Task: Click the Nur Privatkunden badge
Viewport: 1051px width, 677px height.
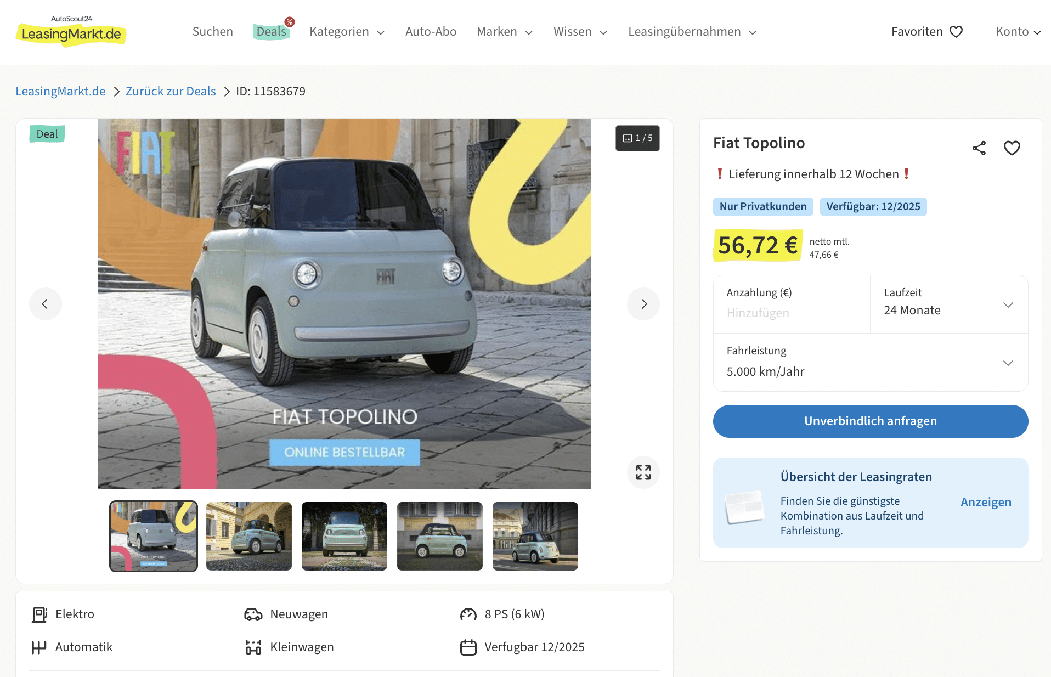Action: coord(763,206)
